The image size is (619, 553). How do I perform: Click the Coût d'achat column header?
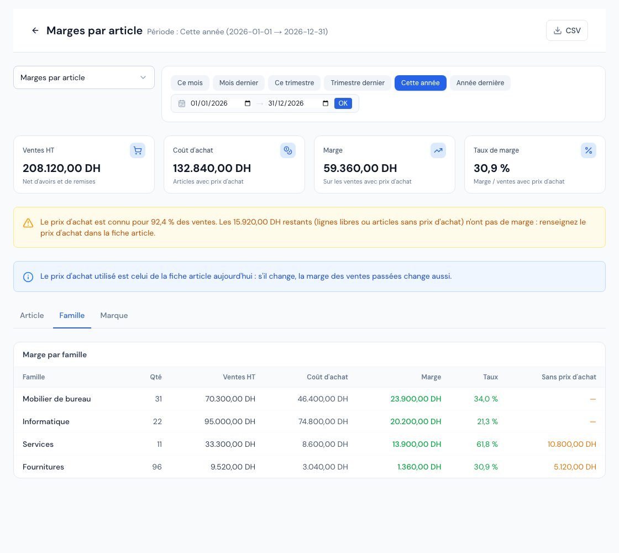(x=327, y=377)
